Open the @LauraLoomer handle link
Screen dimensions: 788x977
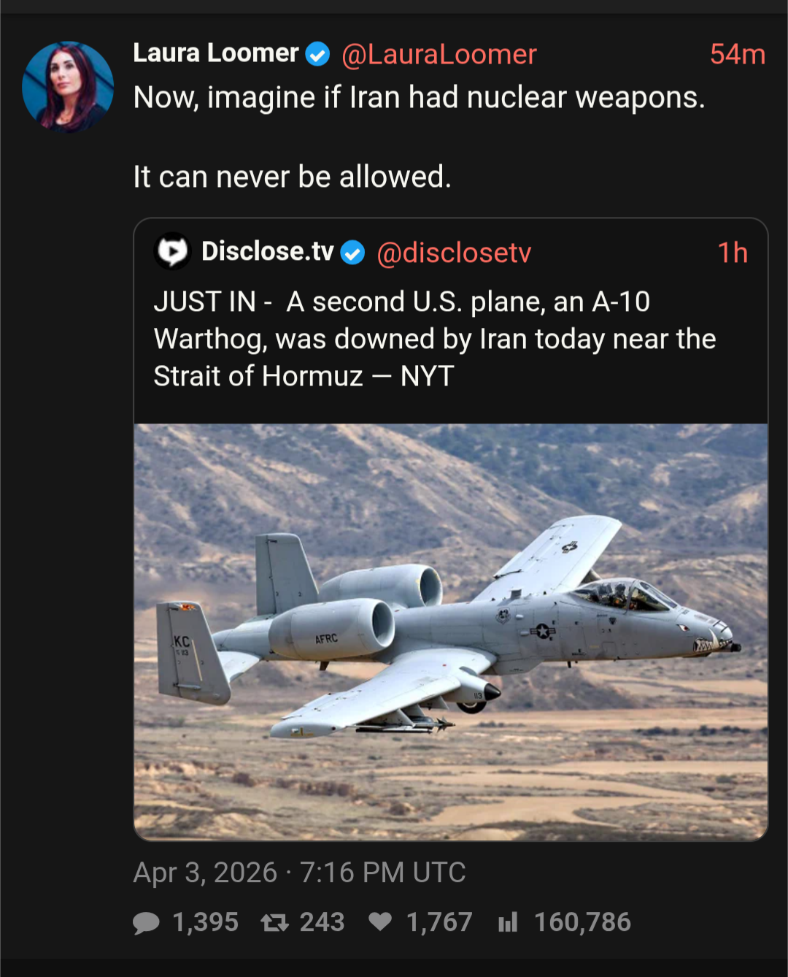point(439,55)
